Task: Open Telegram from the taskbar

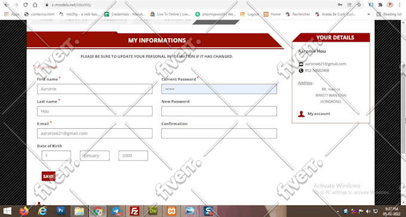Action: click(x=116, y=211)
